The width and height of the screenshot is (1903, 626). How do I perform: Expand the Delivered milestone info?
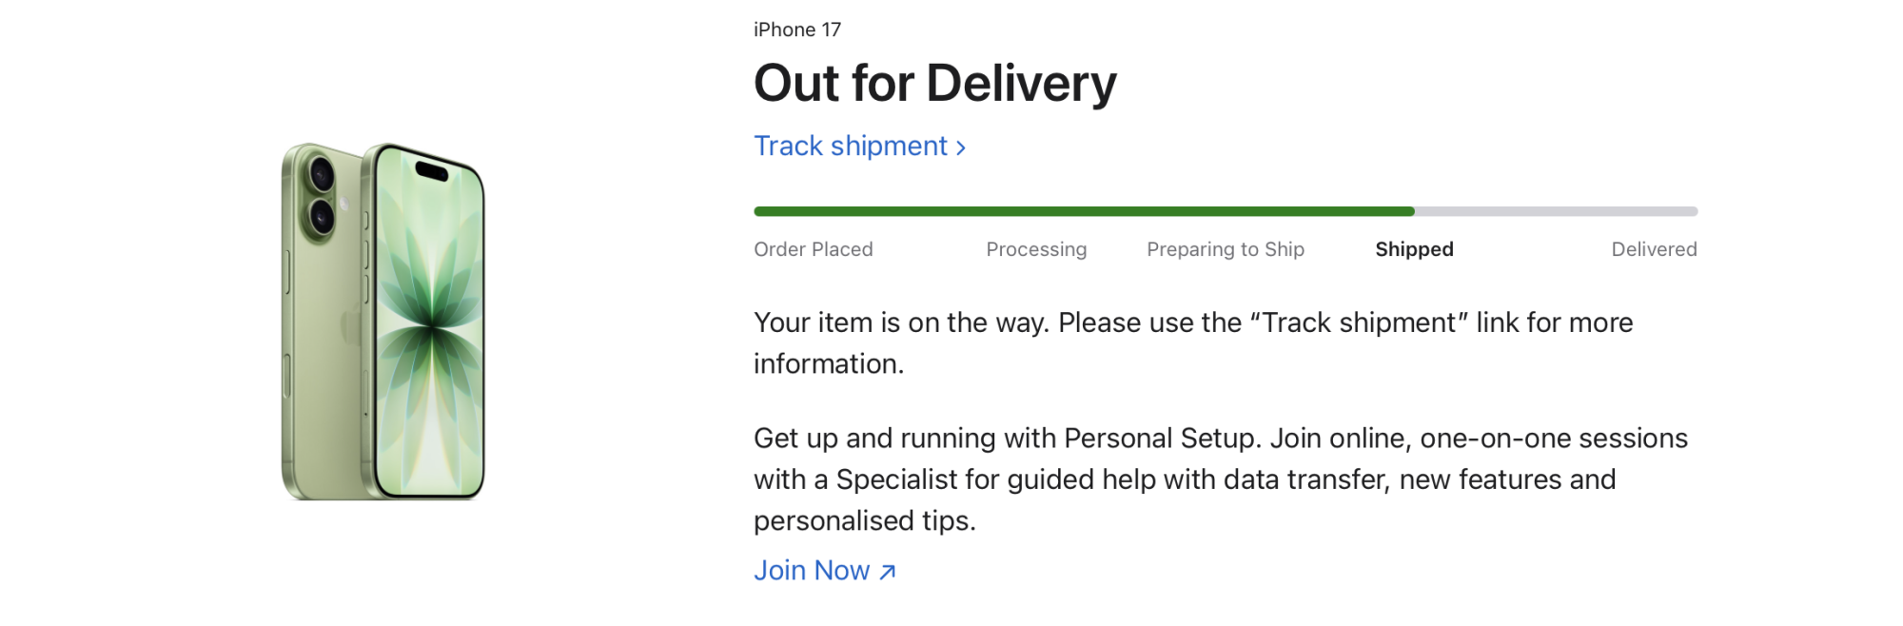[x=1655, y=249]
